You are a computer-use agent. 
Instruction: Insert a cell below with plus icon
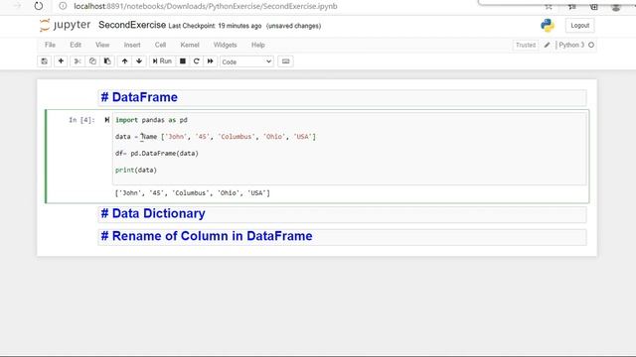coord(61,61)
